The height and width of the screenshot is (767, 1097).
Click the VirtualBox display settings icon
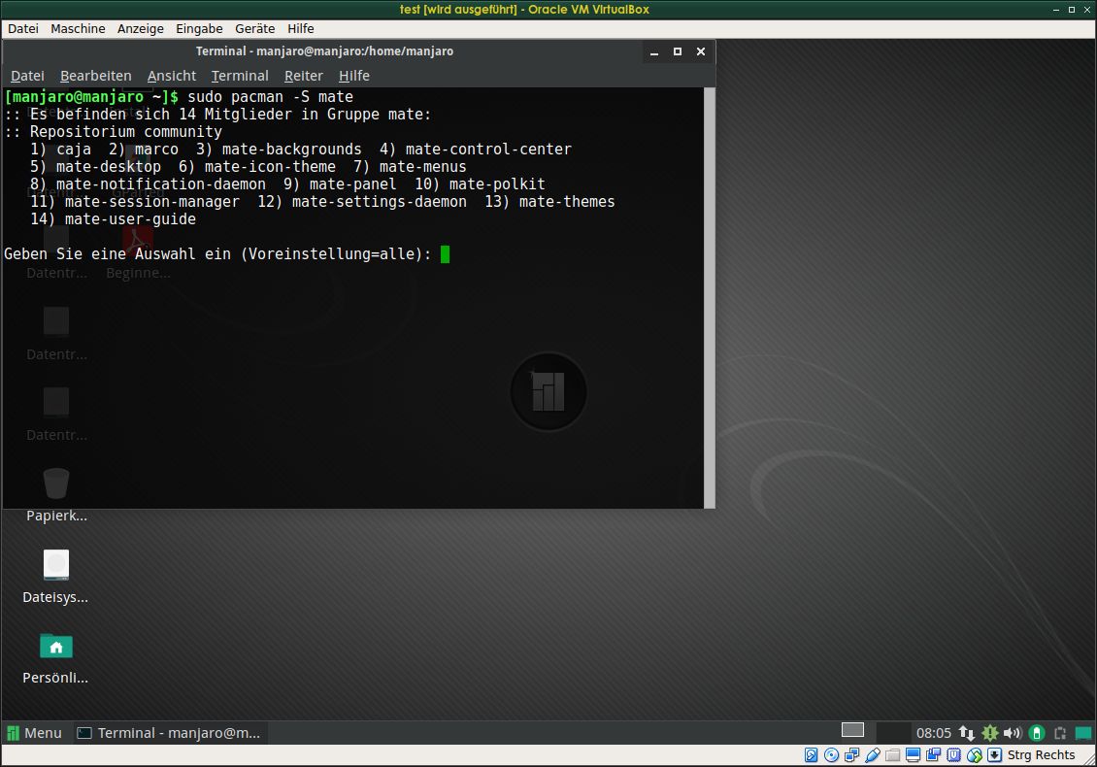[x=914, y=755]
